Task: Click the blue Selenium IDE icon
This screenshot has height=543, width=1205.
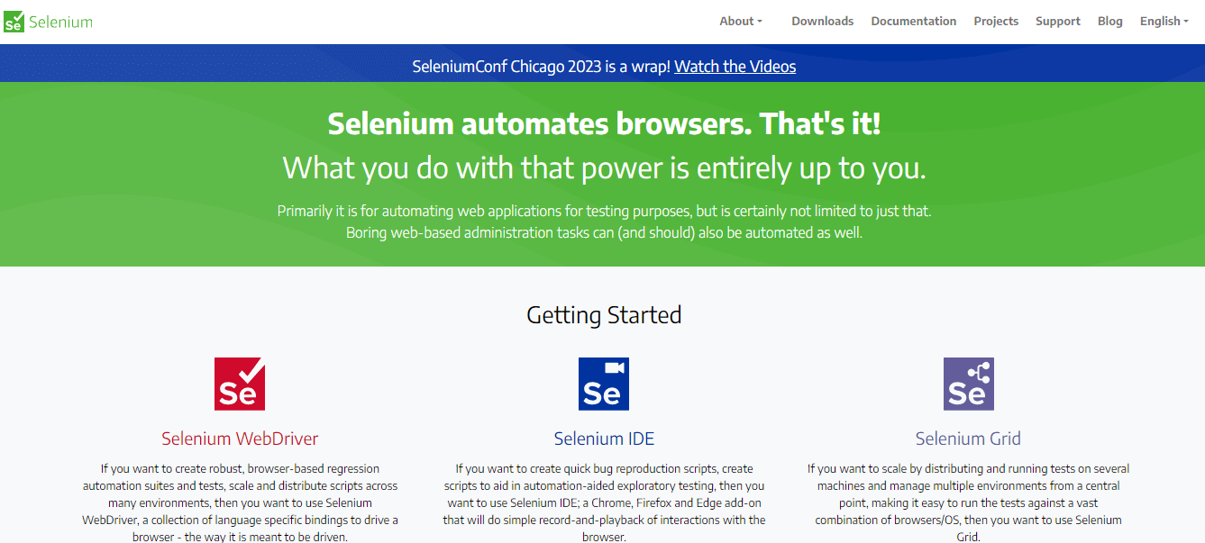Action: point(604,383)
